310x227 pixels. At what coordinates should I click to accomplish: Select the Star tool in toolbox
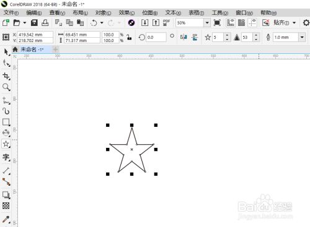(6, 143)
